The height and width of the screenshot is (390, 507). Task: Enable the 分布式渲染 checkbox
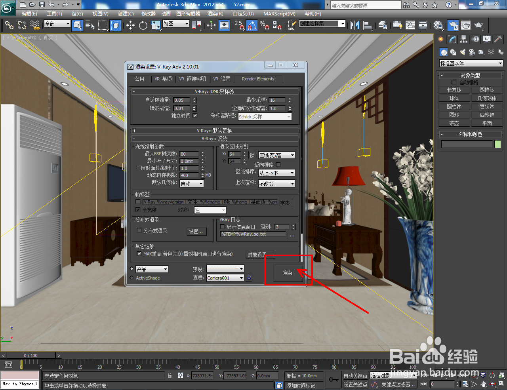tap(139, 230)
